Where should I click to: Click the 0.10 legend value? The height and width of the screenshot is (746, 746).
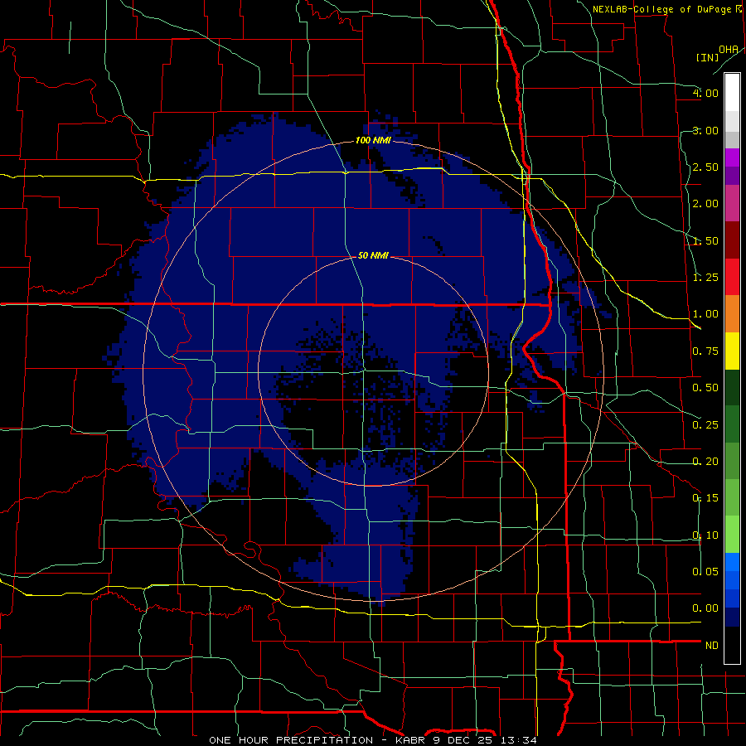[x=705, y=535]
